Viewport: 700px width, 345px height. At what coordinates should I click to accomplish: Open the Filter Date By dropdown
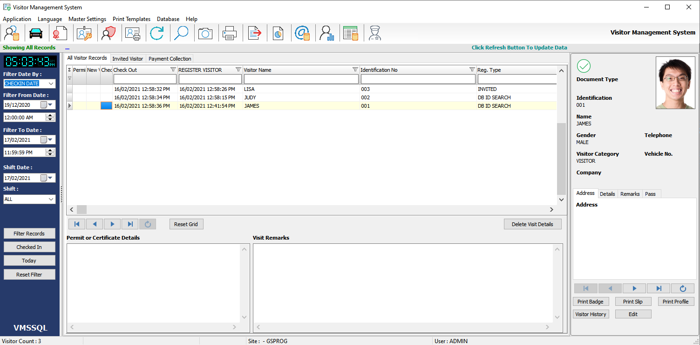51,83
